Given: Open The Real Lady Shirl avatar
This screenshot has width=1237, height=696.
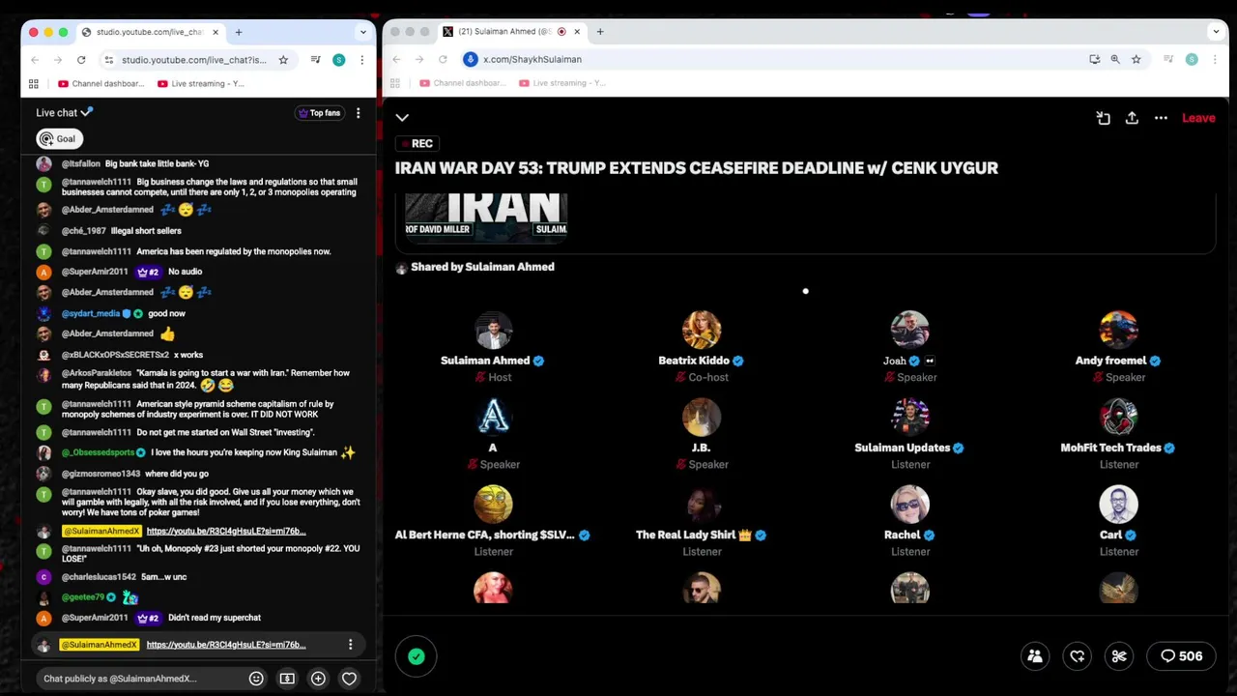Looking at the screenshot, I should tap(702, 504).
